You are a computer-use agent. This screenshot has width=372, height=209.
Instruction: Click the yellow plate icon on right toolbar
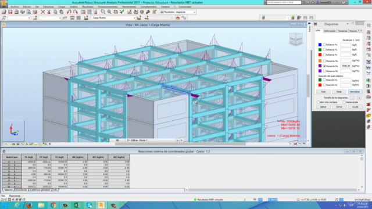tap(369, 116)
